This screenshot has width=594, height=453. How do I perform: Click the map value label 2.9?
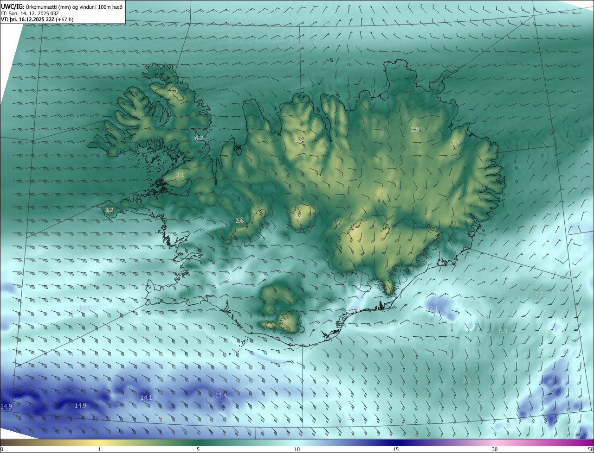415,129
